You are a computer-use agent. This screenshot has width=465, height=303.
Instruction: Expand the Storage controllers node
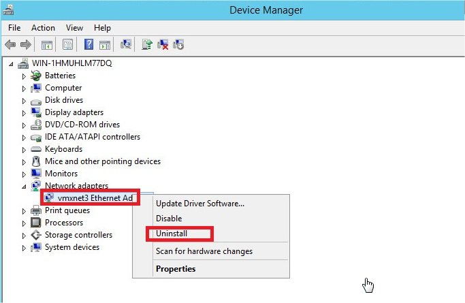click(23, 235)
